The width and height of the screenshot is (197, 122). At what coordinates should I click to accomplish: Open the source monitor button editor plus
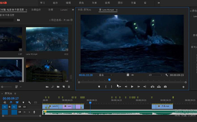(x=183, y=87)
